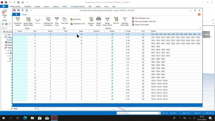Open Windows Start menu
Viewport: 215px width, 121px height.
coord(3,118)
